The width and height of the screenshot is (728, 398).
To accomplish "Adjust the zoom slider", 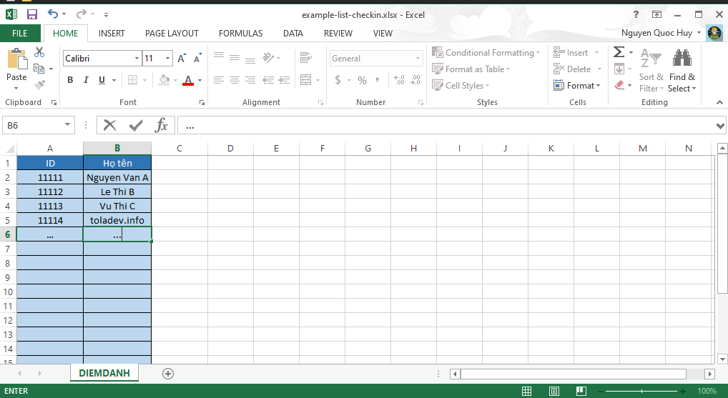I will (x=642, y=391).
